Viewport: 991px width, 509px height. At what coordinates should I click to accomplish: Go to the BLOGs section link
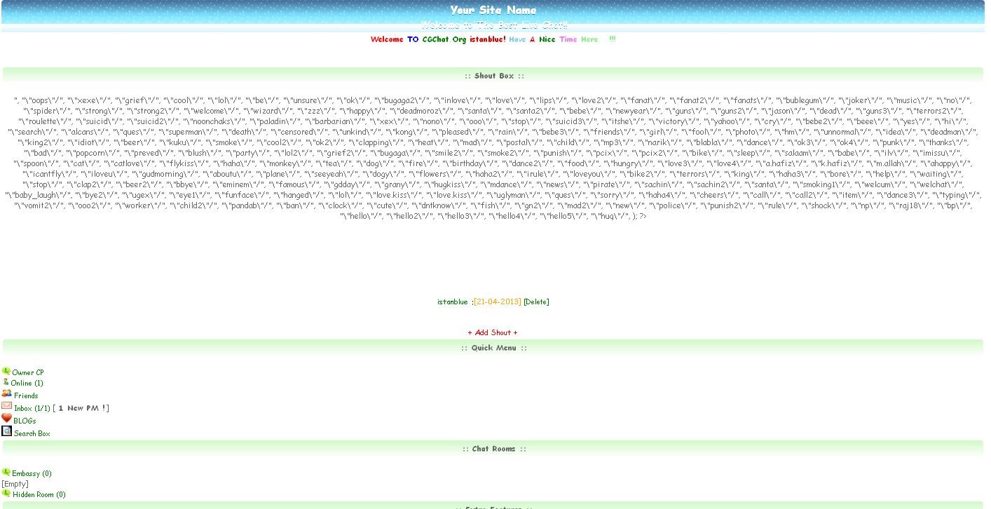pyautogui.click(x=25, y=421)
